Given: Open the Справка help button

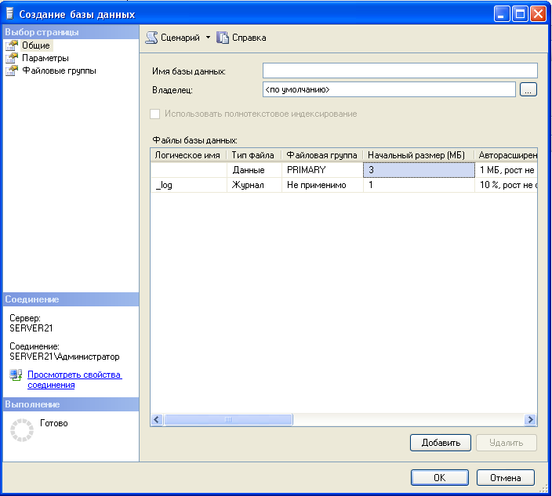Looking at the screenshot, I should click(x=241, y=38).
